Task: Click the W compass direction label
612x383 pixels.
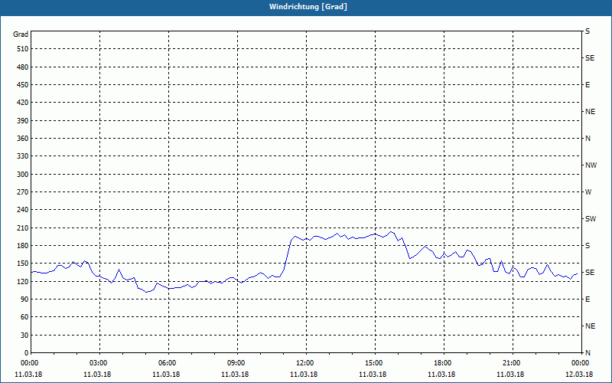Action: click(x=588, y=192)
